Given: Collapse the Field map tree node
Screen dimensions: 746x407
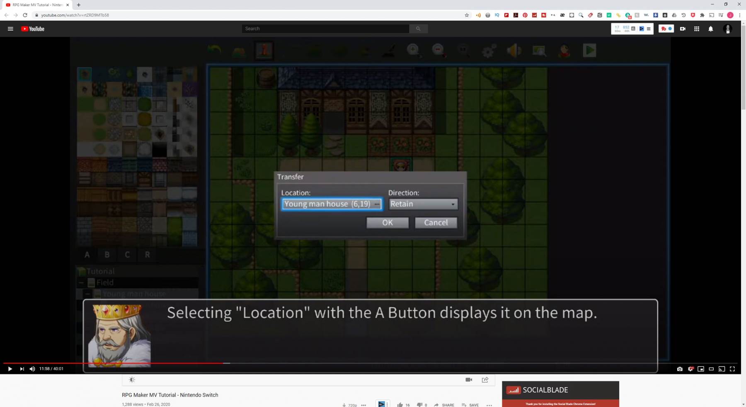Looking at the screenshot, I should tap(81, 283).
